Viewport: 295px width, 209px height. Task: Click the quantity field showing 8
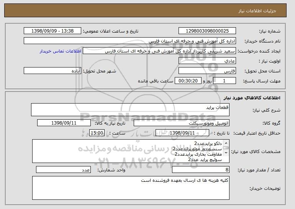pyautogui.click(x=201, y=170)
